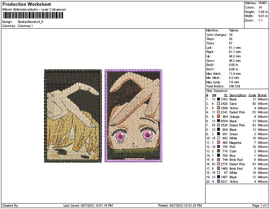Click the Max Jump value "7.6 mm"
270x209 pixels.
(234, 82)
